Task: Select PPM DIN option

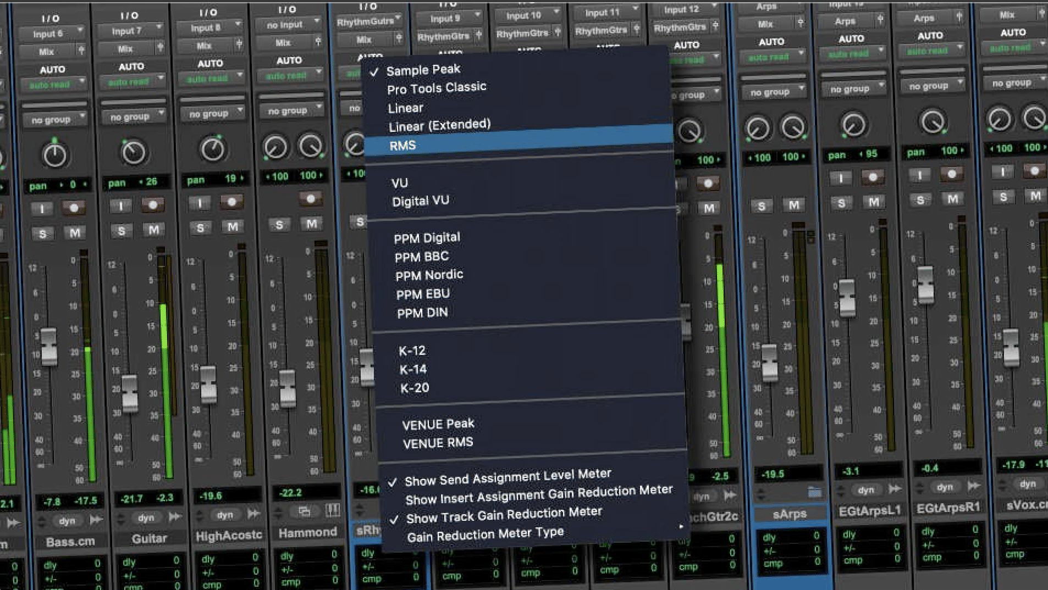Action: (x=422, y=313)
